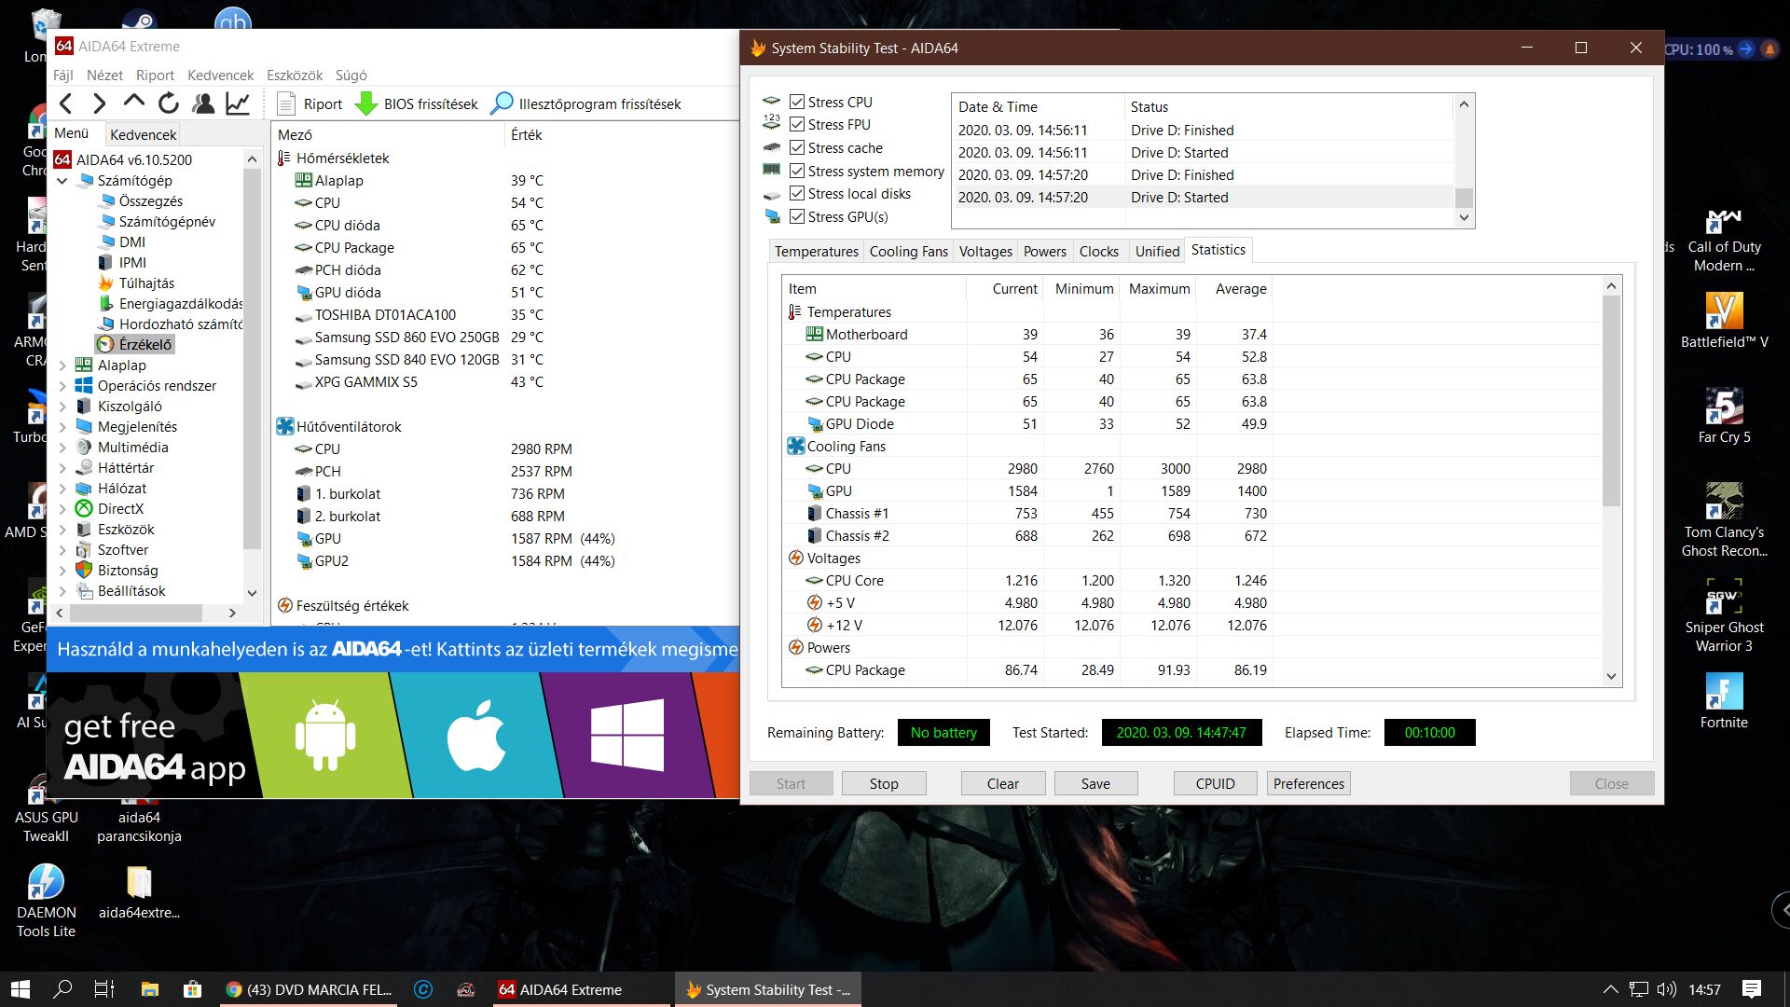
Task: Switch to the Unified tab
Action: (x=1157, y=251)
